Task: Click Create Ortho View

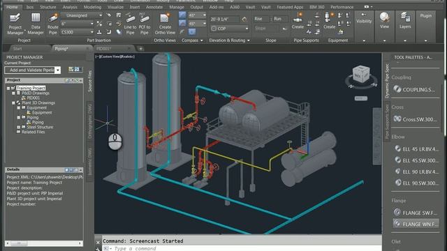Action: tap(165, 24)
